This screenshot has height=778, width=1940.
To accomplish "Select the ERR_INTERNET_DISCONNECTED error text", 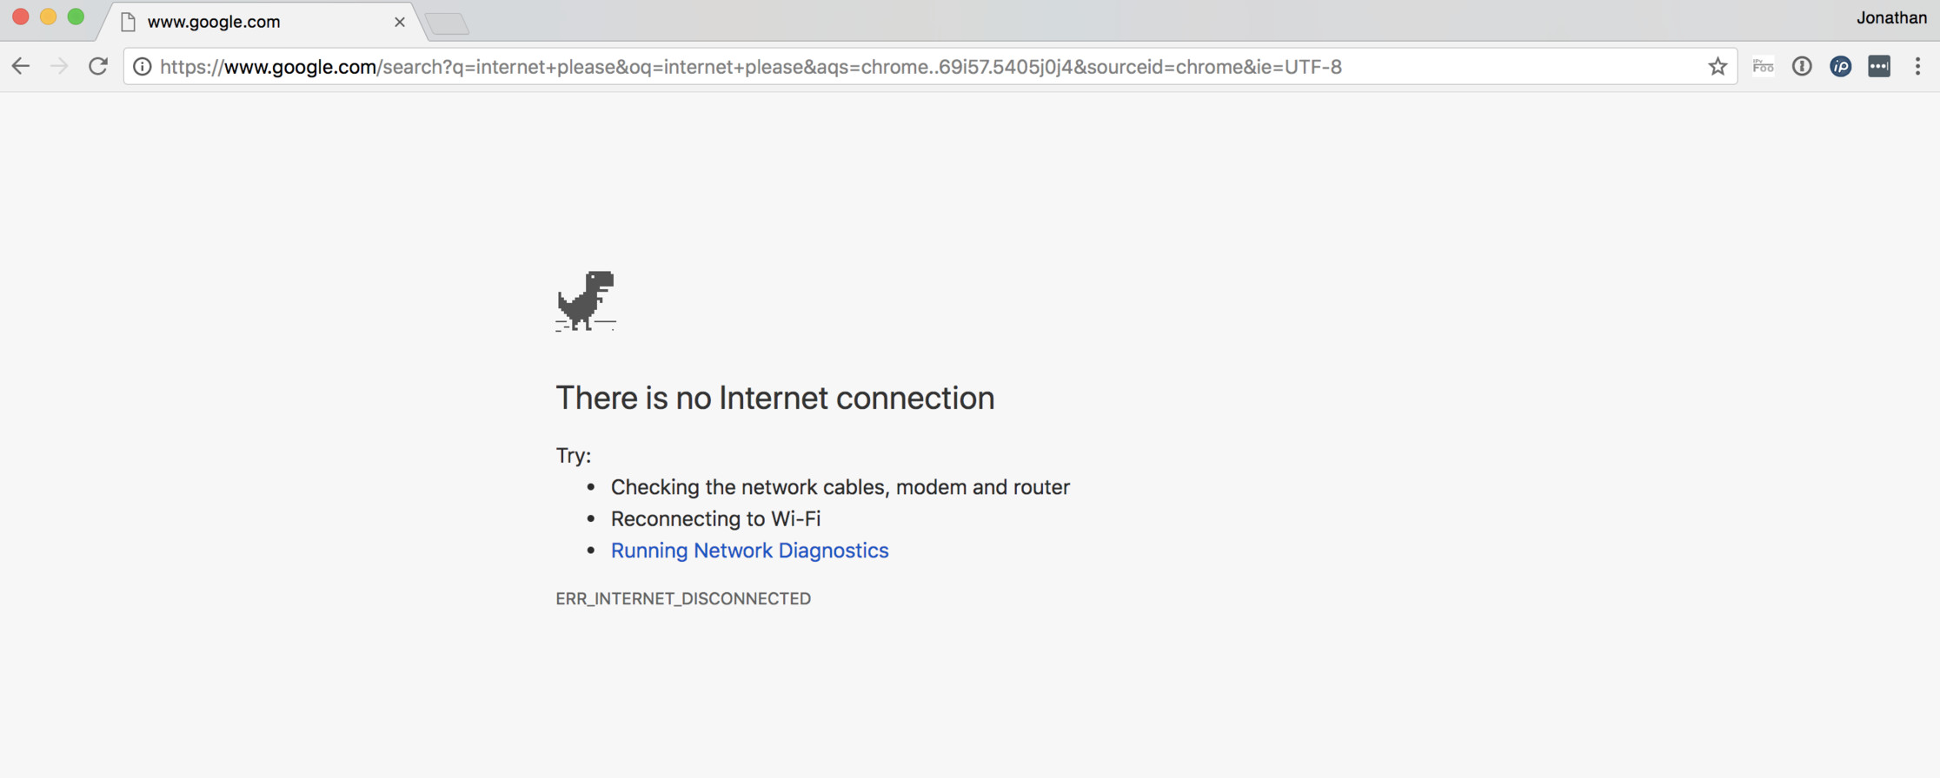I will (x=683, y=597).
